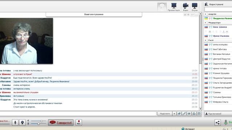The image size is (232, 130).
Task: Toggle the eye visibility icon in chat bar
Action: (189, 114)
